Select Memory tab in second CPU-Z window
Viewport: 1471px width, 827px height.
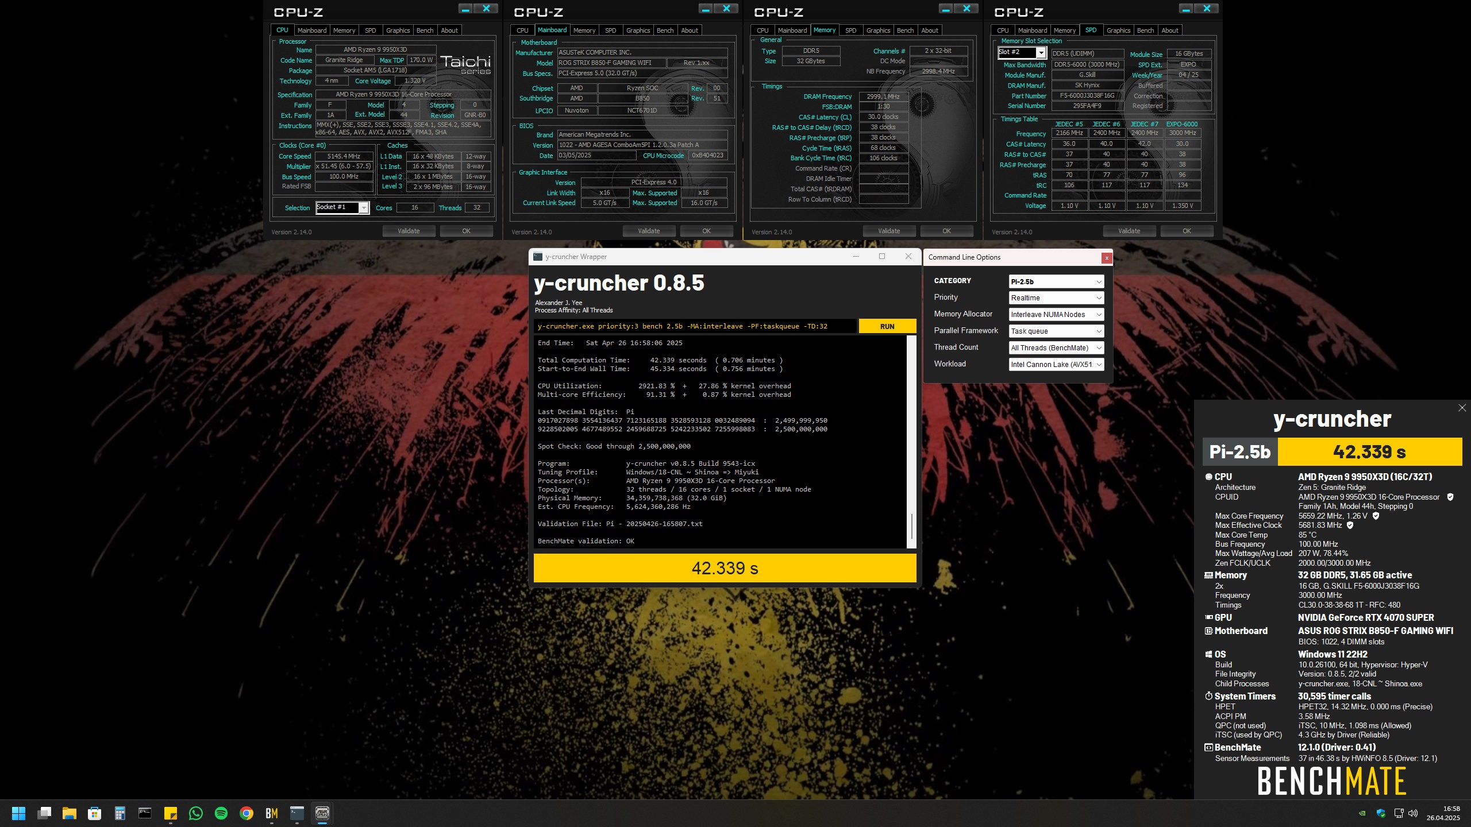(584, 30)
